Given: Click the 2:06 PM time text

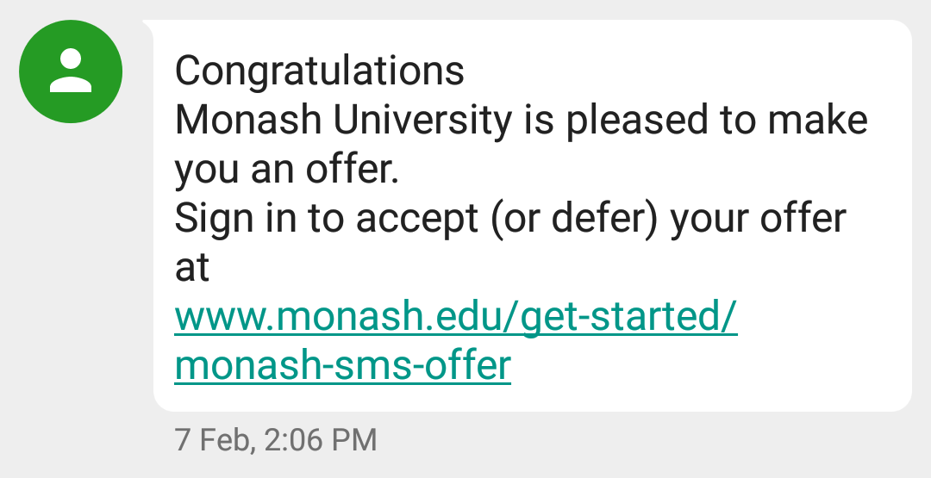Looking at the screenshot, I should (321, 441).
